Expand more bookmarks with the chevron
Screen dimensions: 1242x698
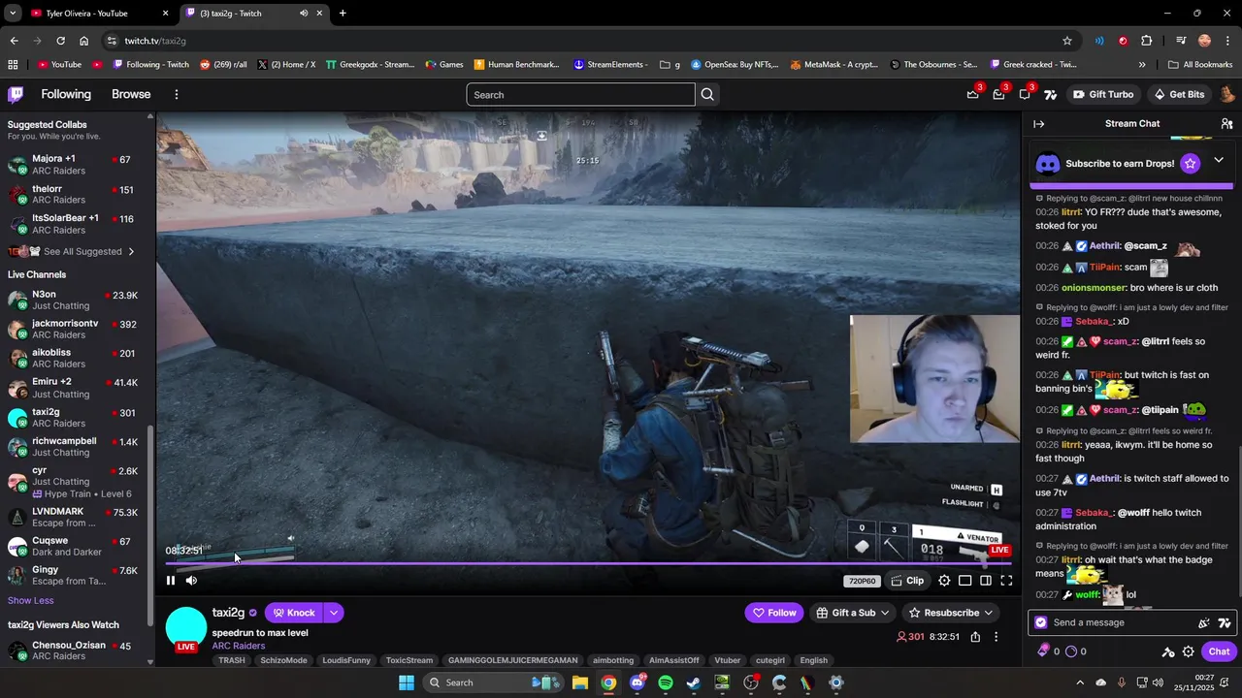tap(1142, 65)
